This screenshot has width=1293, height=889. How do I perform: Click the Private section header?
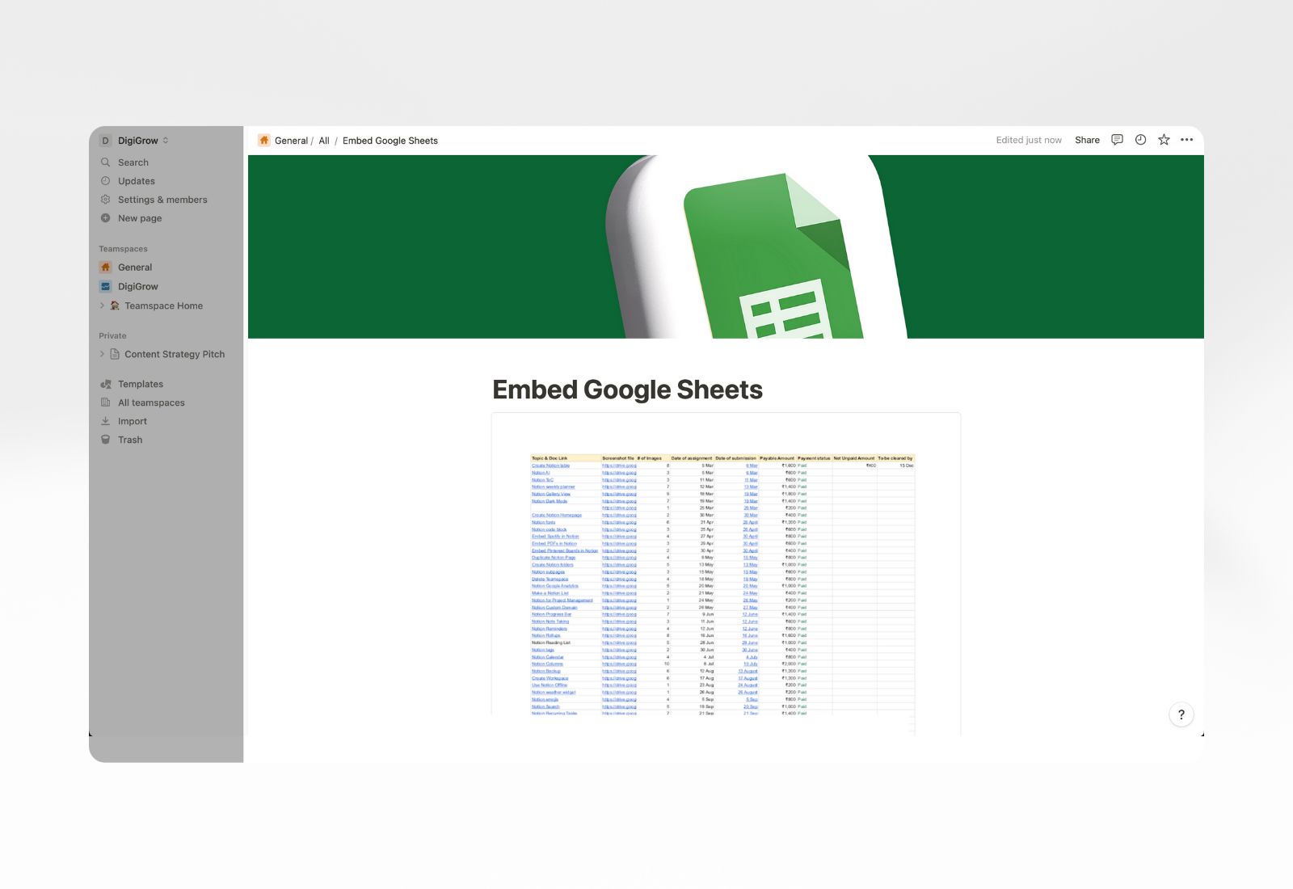click(112, 336)
